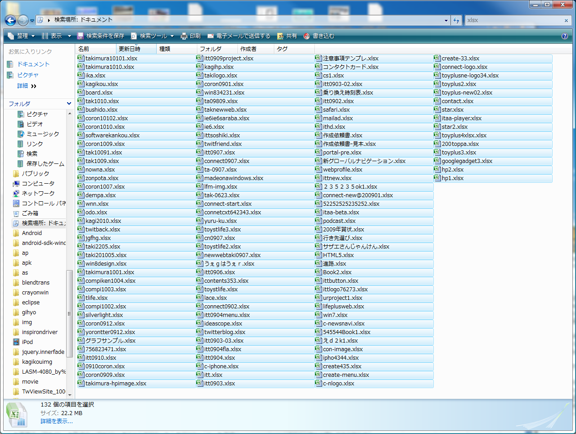Open the recent pages dropdown arrow

[x=32, y=21]
